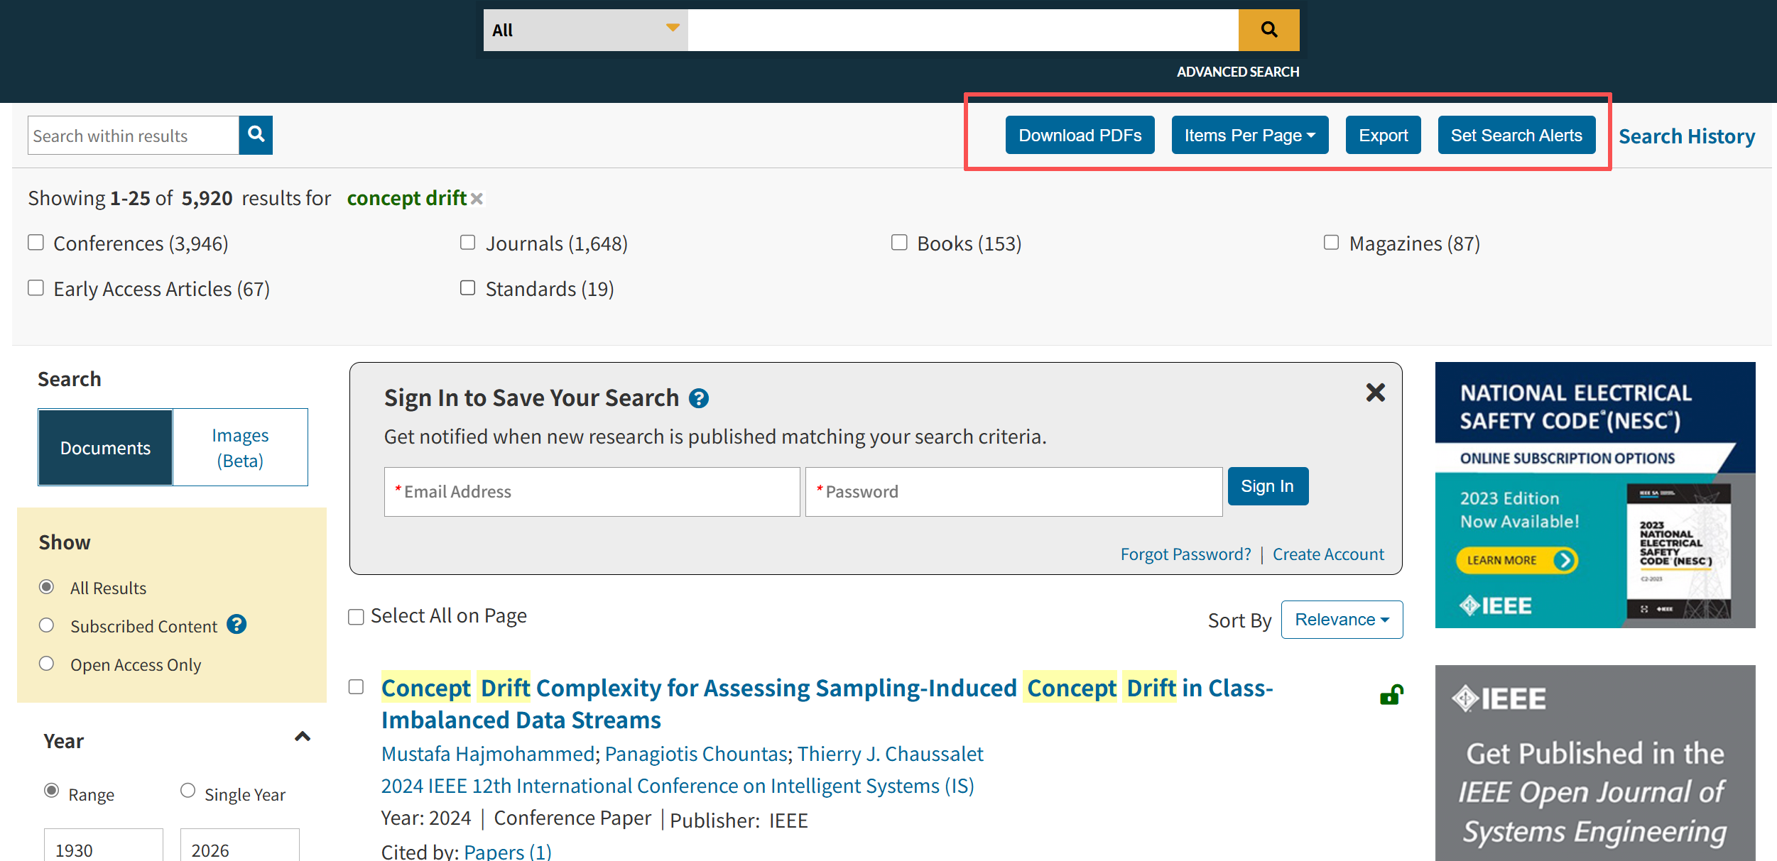The image size is (1777, 861).
Task: Tick the Journals checkbox
Action: (467, 243)
